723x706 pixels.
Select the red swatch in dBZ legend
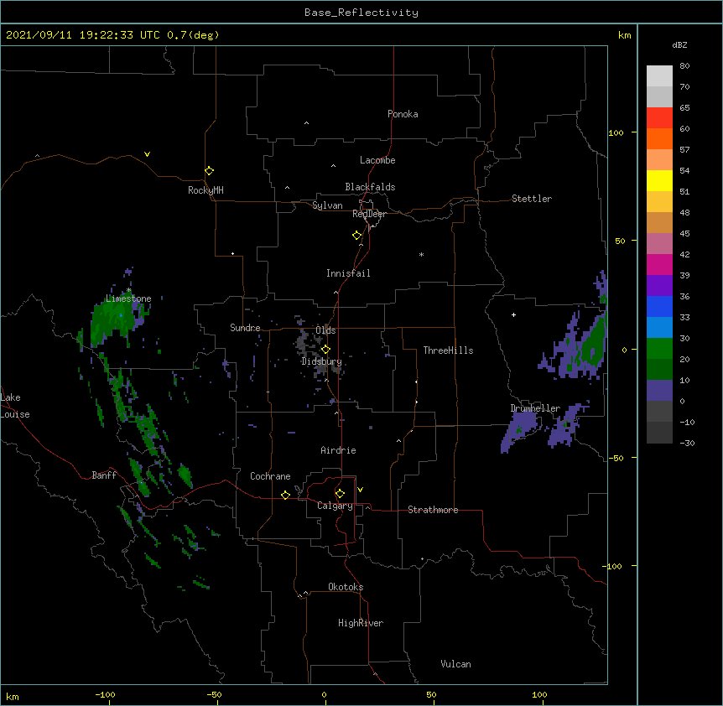pyautogui.click(x=659, y=117)
